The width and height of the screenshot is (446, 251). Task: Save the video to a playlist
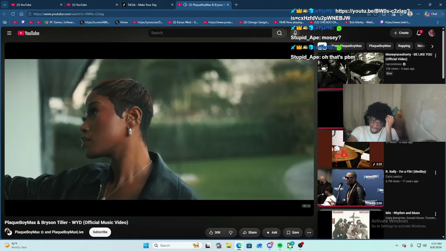[x=292, y=233]
